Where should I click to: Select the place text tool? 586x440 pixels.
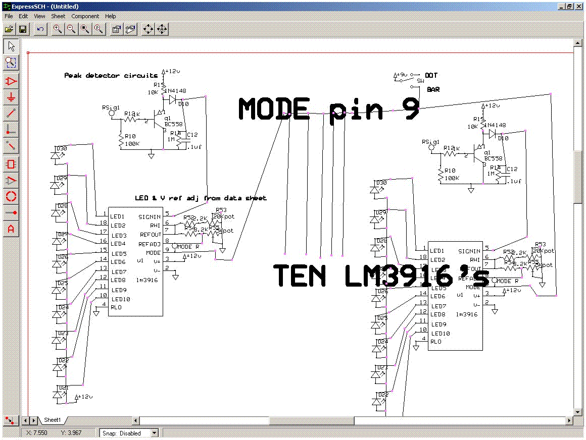click(x=11, y=229)
